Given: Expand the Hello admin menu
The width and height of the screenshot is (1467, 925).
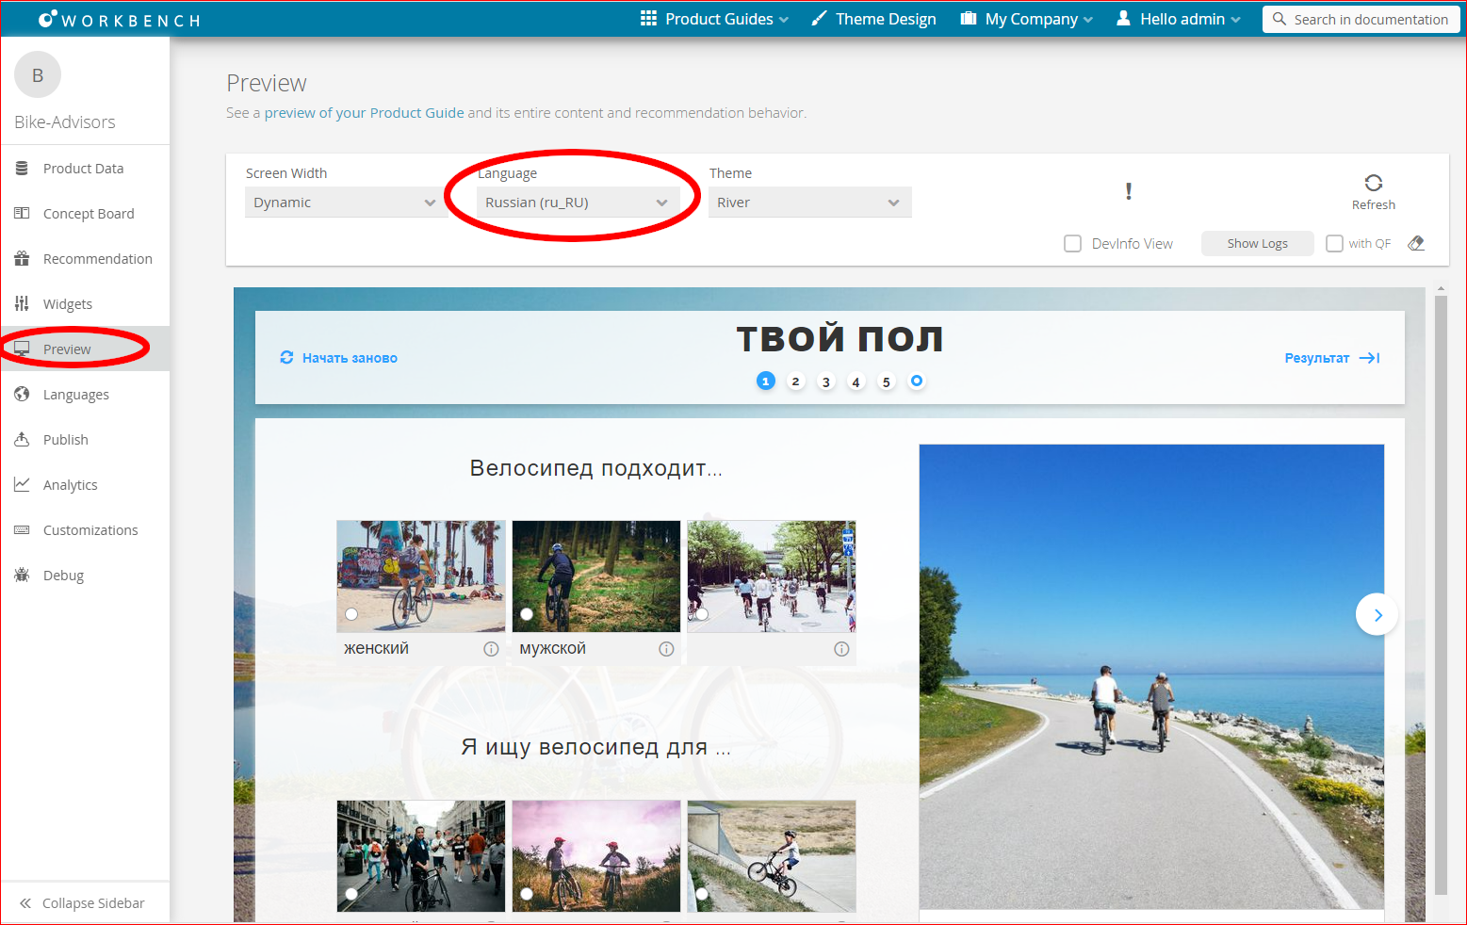Looking at the screenshot, I should coord(1179,19).
